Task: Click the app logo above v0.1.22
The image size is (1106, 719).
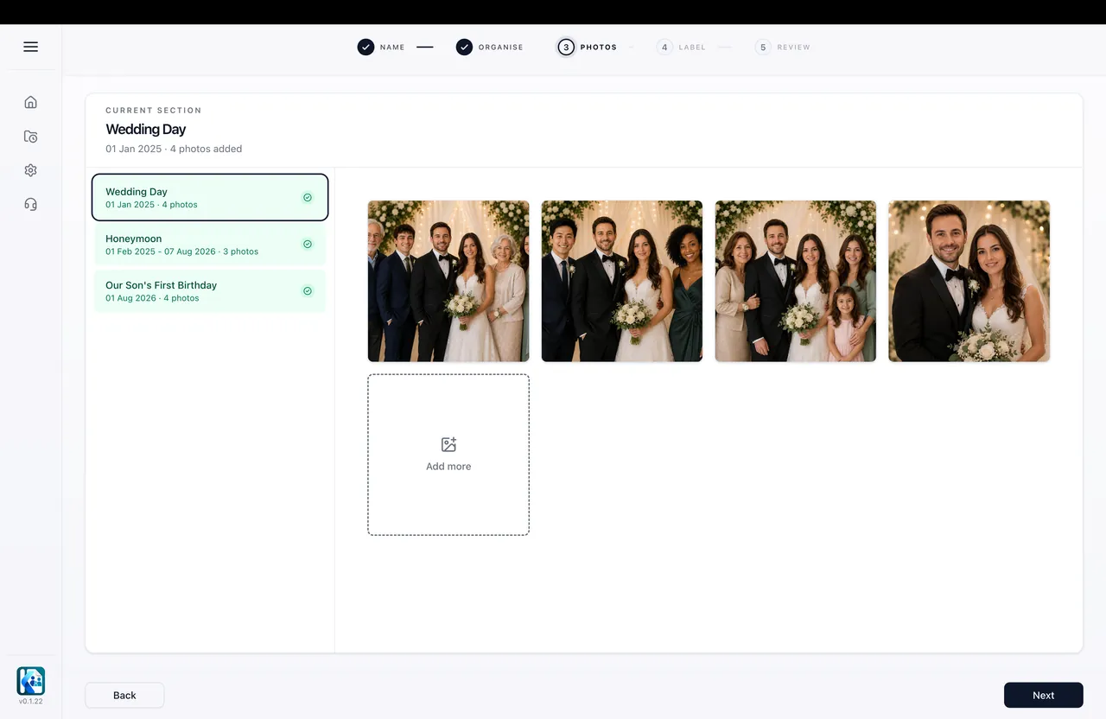Action: point(30,681)
